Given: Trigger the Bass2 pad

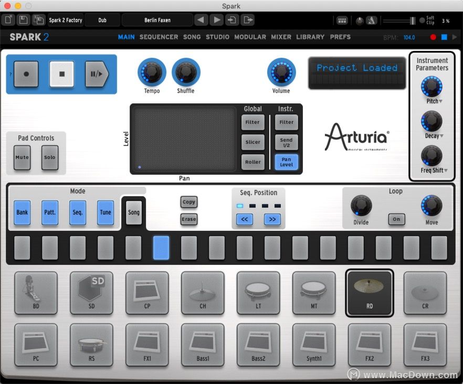Looking at the screenshot, I should 258,345.
